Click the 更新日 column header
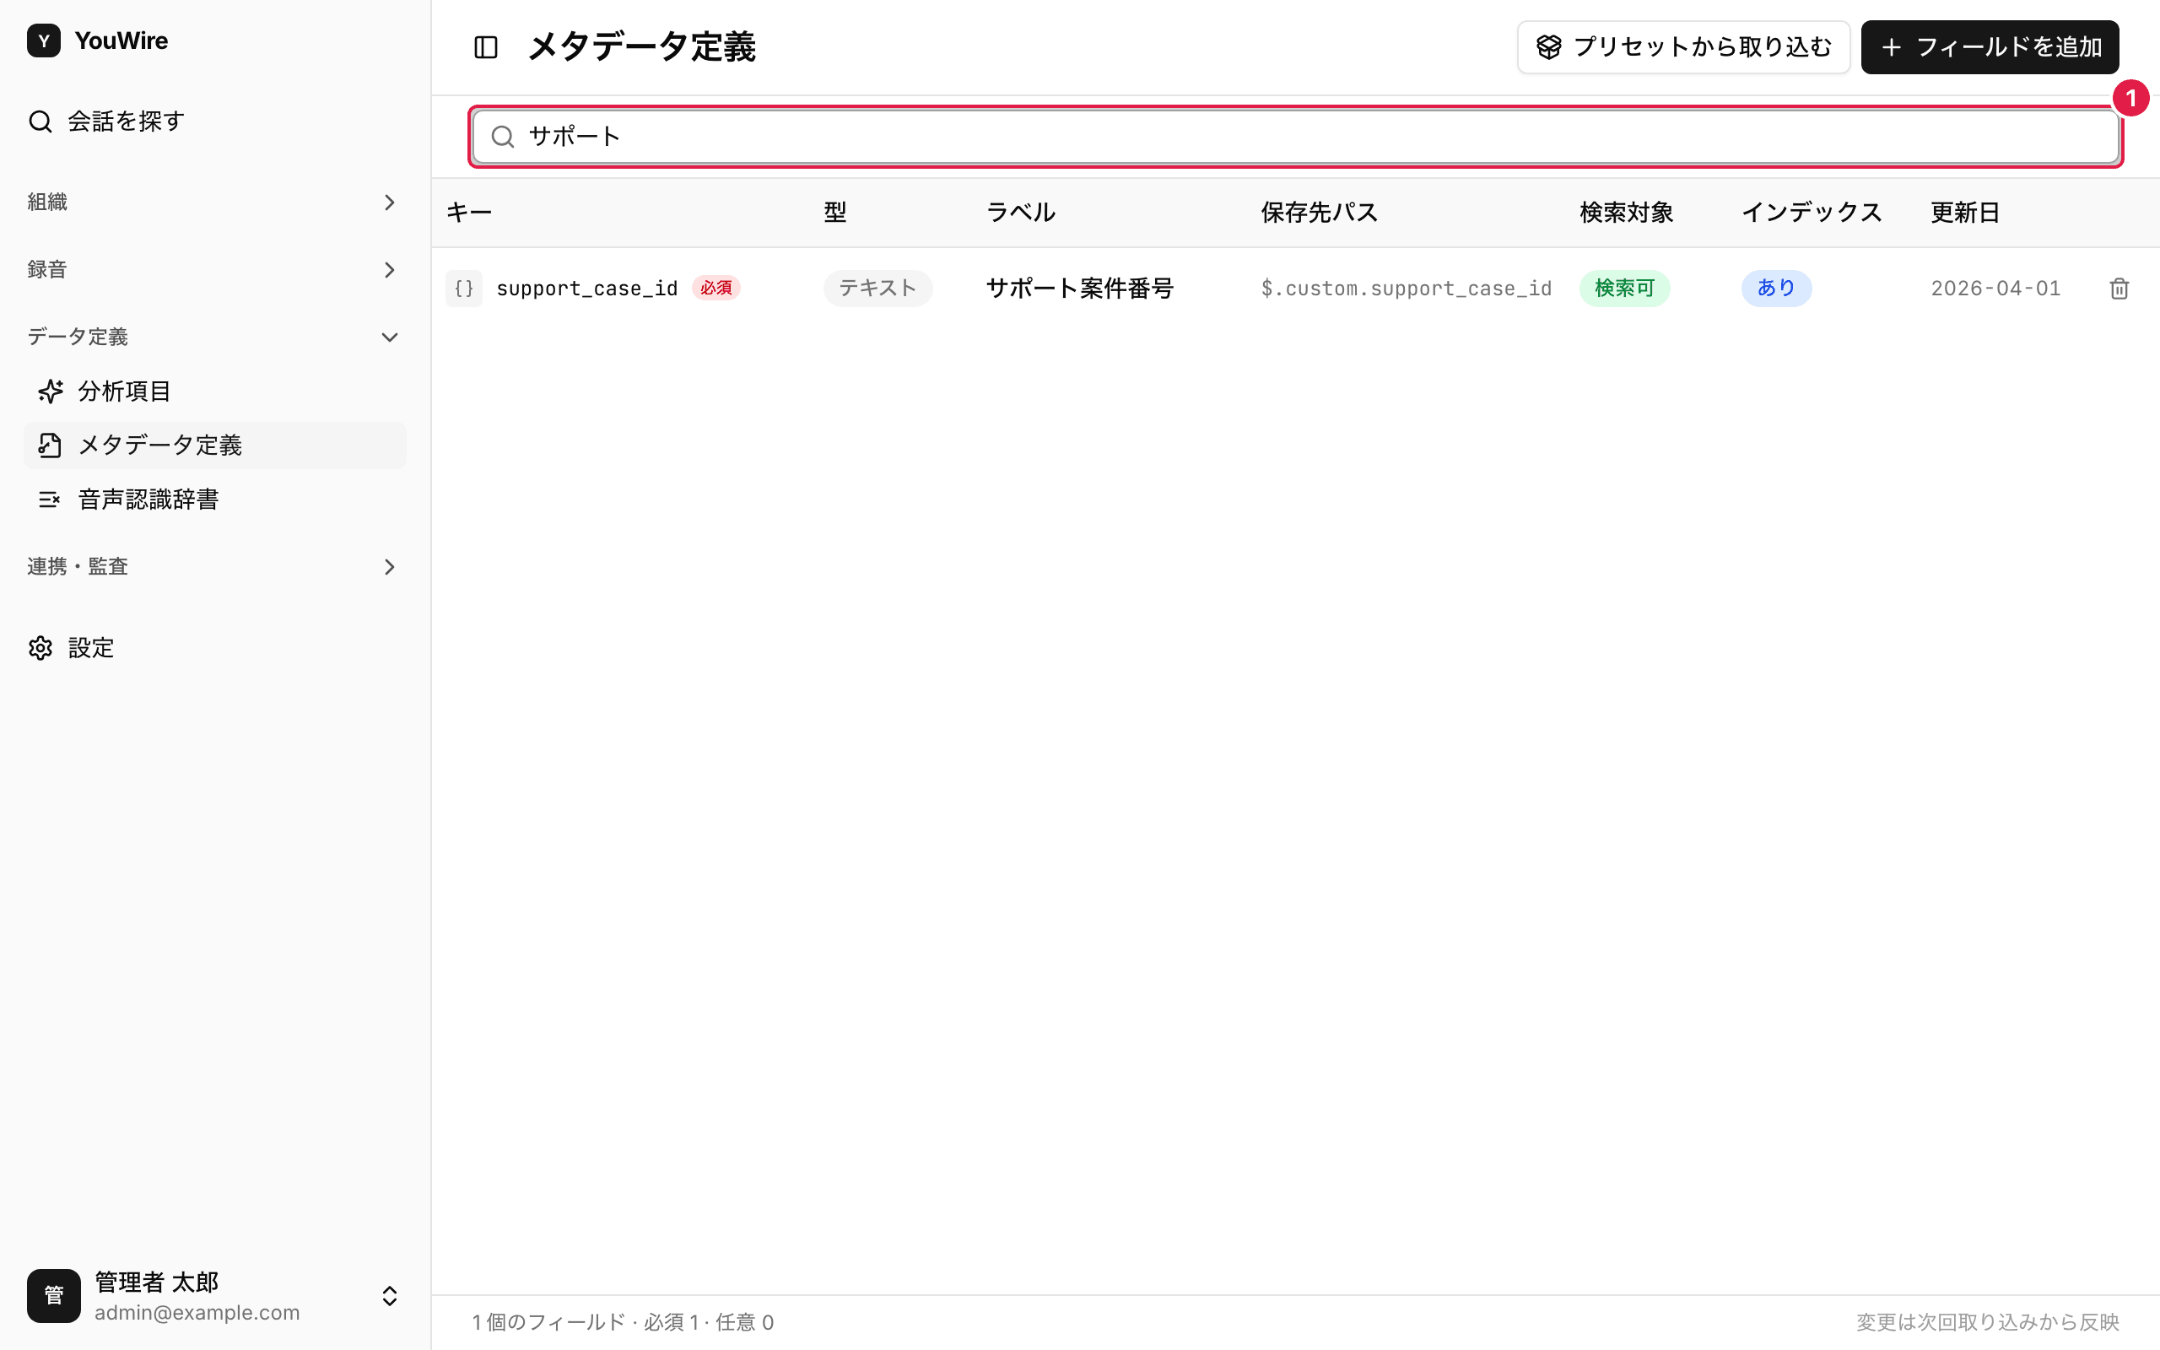Image resolution: width=2160 pixels, height=1350 pixels. (x=1965, y=213)
